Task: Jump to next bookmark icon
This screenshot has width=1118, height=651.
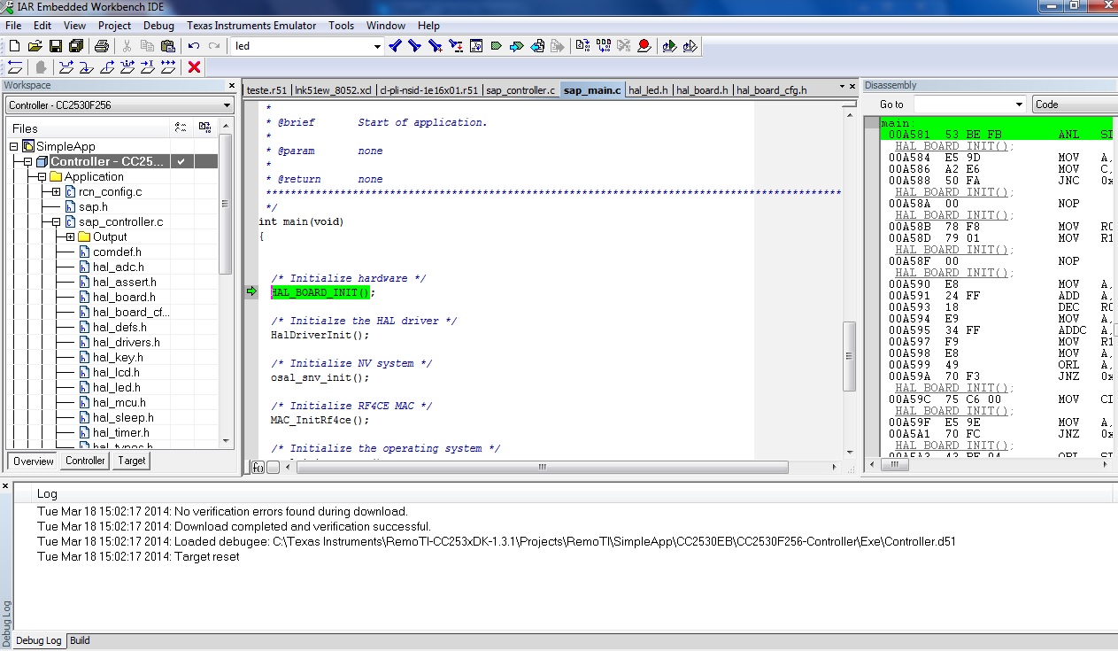Action: pyautogui.click(x=516, y=46)
